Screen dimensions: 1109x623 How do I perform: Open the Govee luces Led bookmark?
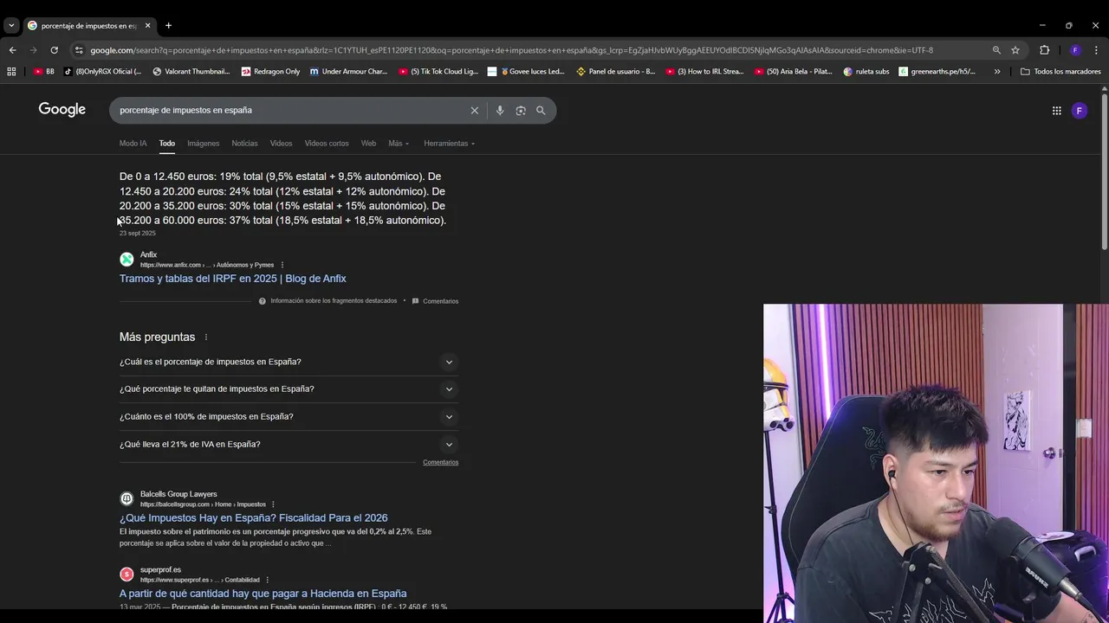[526, 71]
